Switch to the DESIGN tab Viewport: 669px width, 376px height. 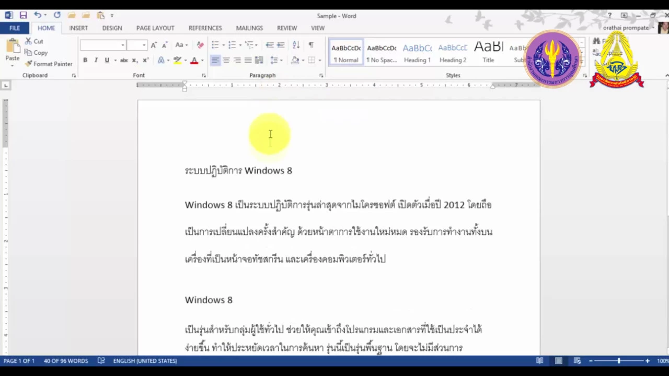click(112, 28)
